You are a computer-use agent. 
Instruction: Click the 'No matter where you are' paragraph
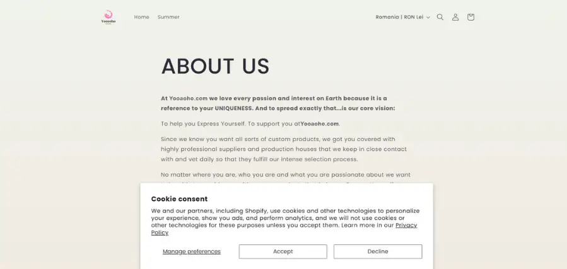pyautogui.click(x=286, y=175)
